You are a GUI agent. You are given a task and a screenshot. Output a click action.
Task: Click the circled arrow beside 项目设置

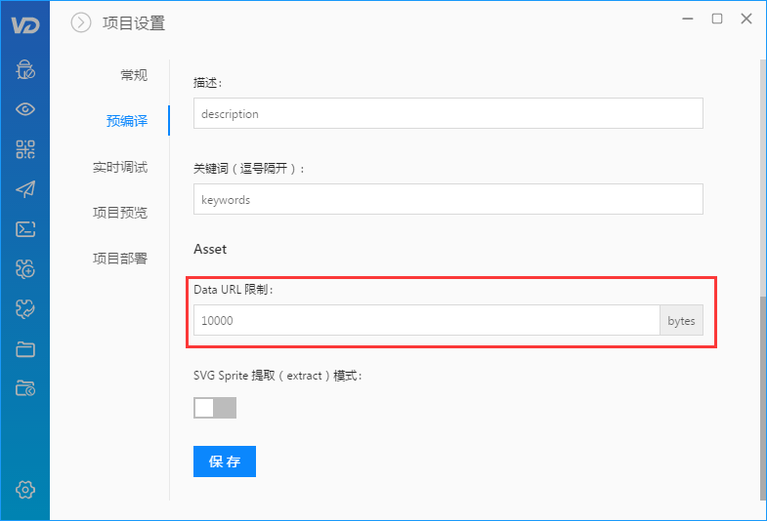pos(81,22)
